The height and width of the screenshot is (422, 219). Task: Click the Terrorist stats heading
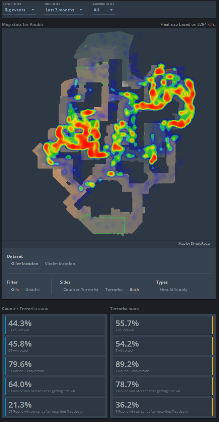pos(124,308)
